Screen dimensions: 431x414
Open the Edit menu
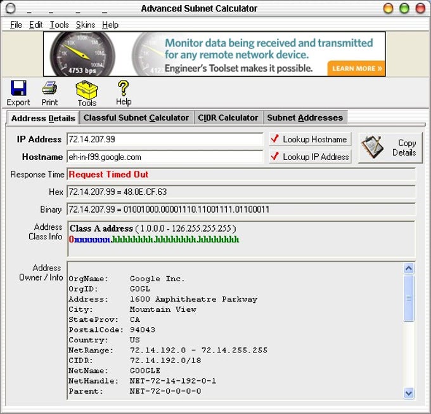coord(35,25)
